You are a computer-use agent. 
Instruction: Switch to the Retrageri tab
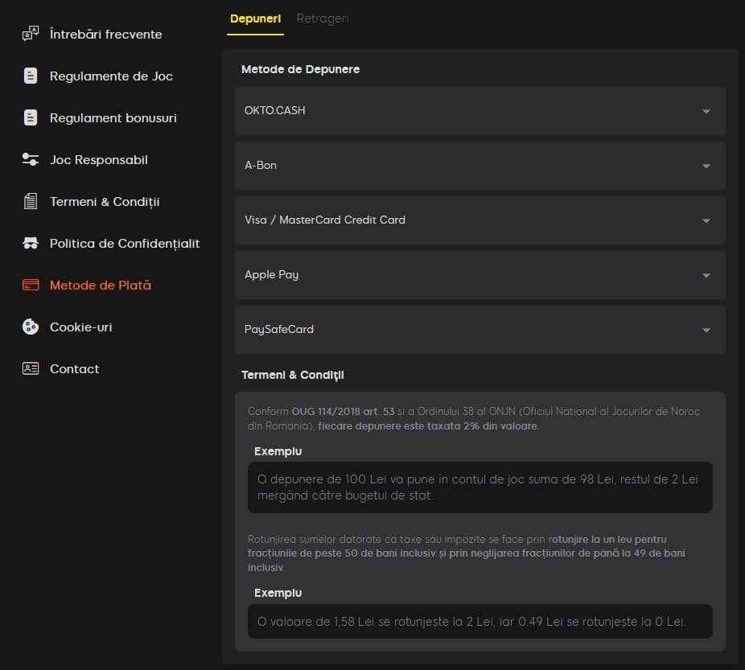pos(323,18)
